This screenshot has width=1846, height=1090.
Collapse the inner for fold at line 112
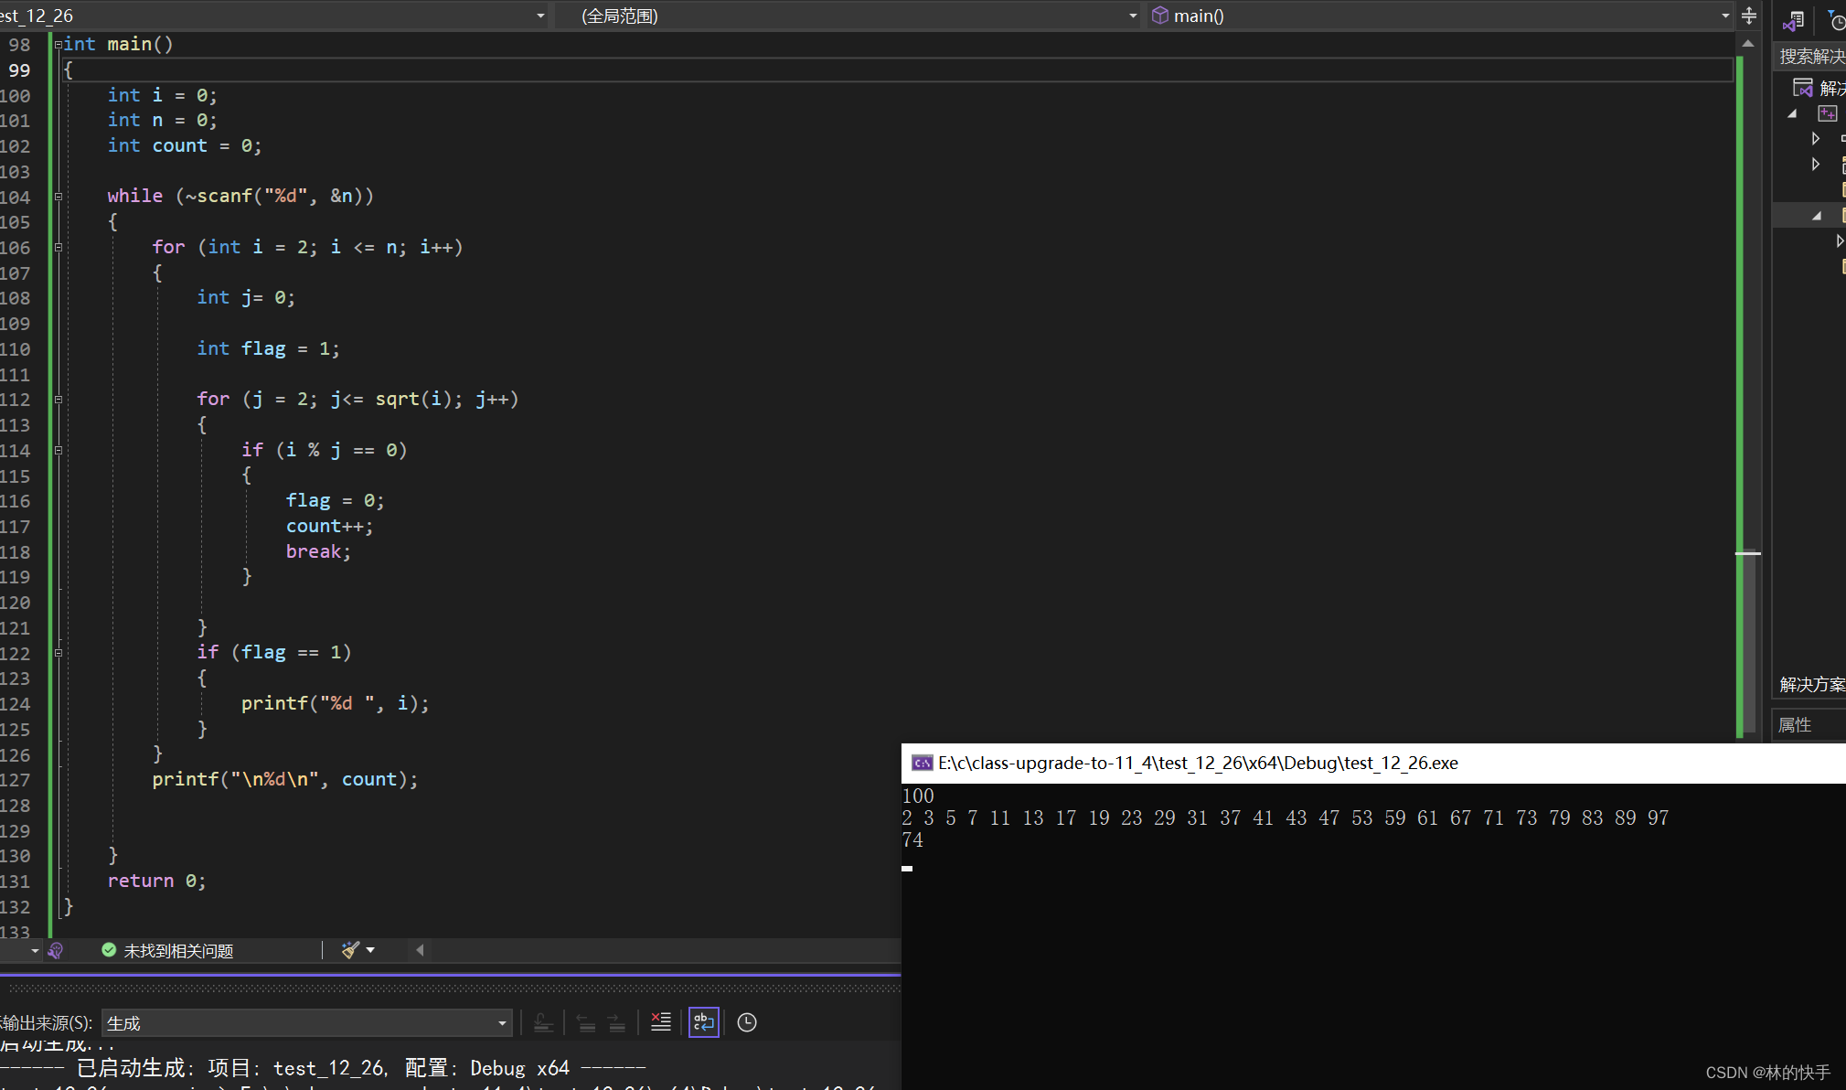pyautogui.click(x=58, y=400)
